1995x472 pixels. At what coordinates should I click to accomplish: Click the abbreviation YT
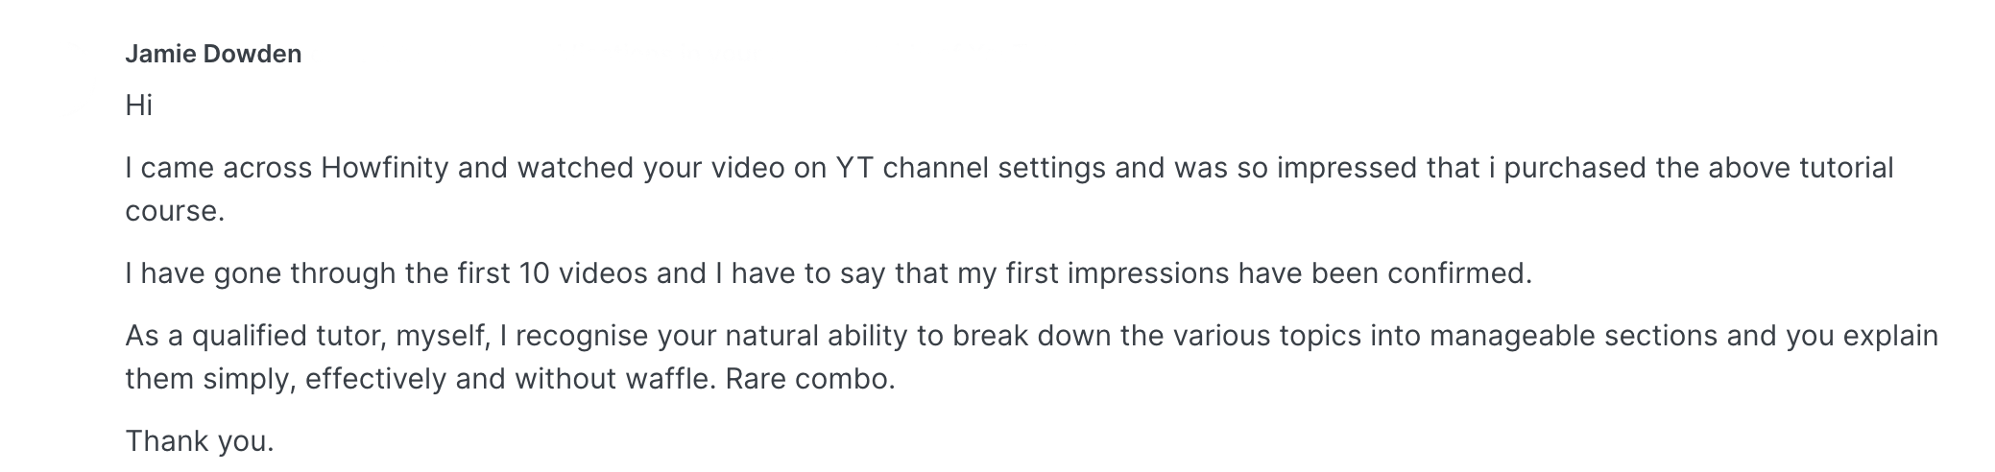click(x=853, y=169)
